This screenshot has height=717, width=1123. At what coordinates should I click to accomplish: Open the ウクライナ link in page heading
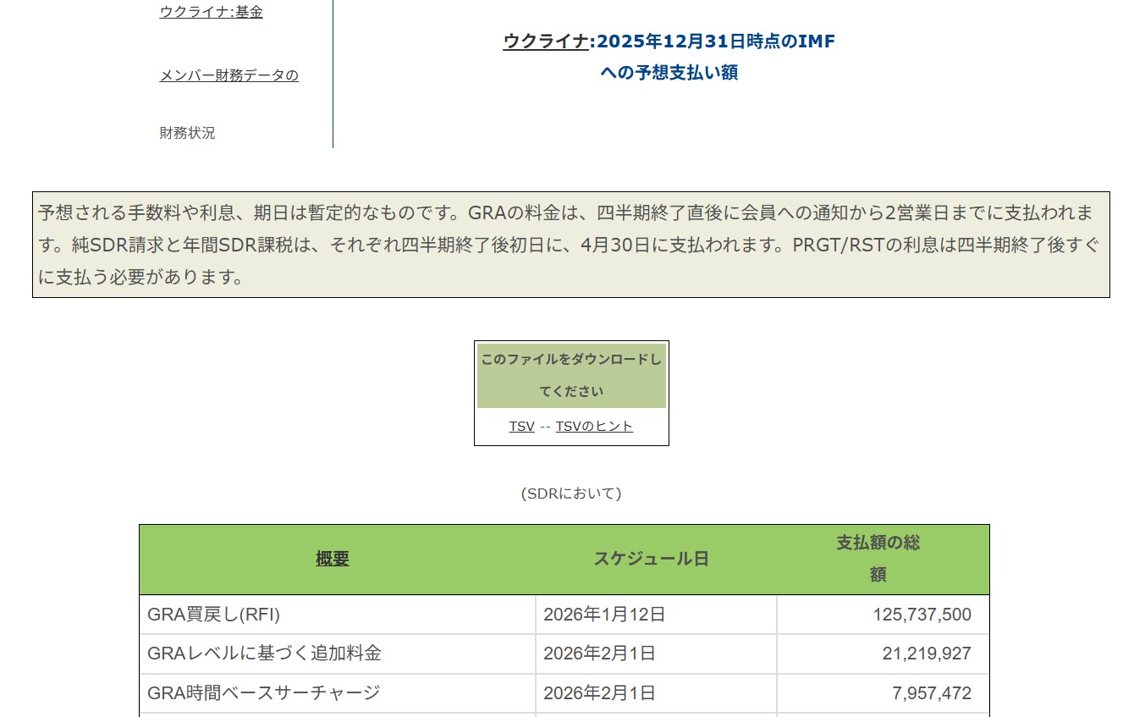545,41
